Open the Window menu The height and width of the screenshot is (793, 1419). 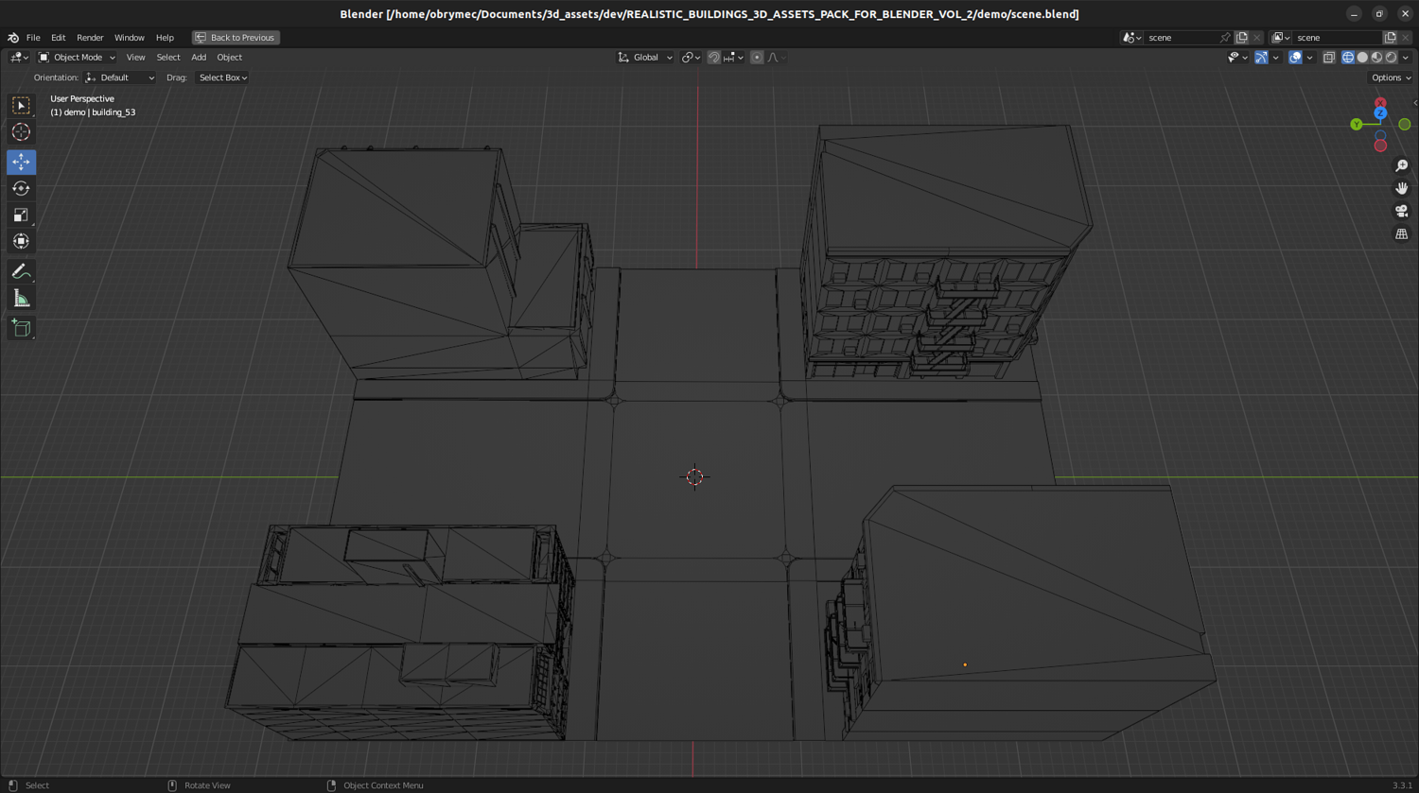[x=130, y=38]
